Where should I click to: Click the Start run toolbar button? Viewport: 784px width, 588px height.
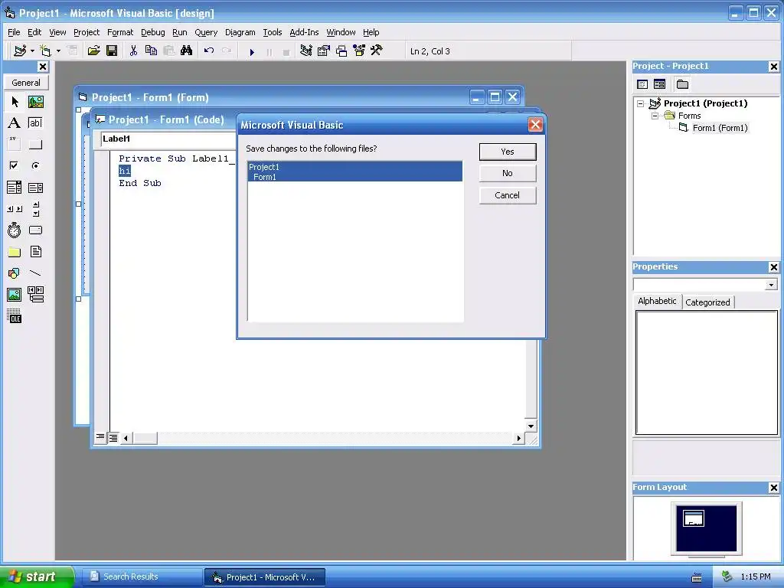(252, 51)
